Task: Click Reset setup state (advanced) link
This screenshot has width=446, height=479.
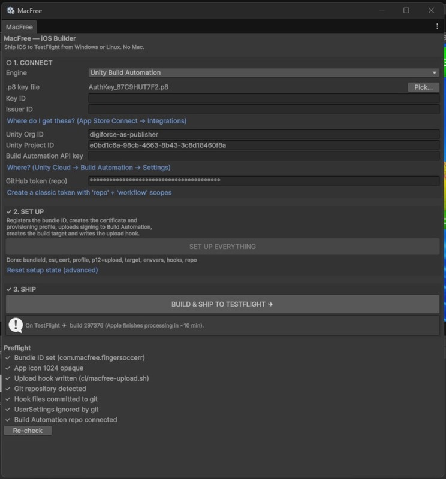Action: point(52,271)
